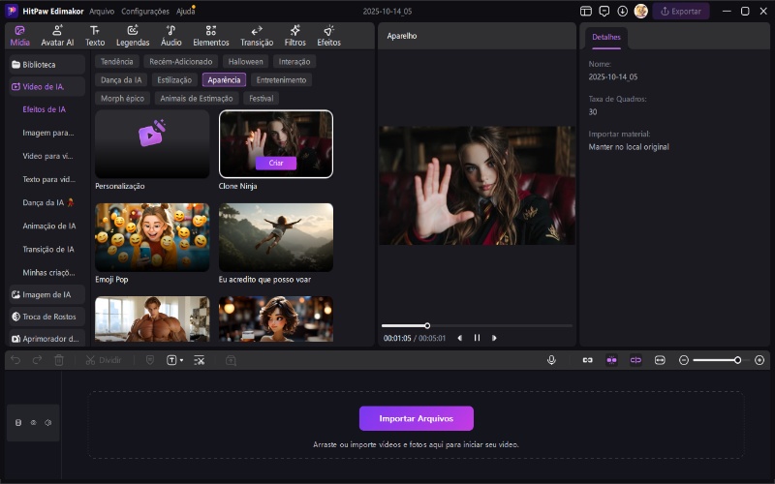Image resolution: width=775 pixels, height=484 pixels.
Task: Open the Filtros filters panel
Action: (295, 36)
